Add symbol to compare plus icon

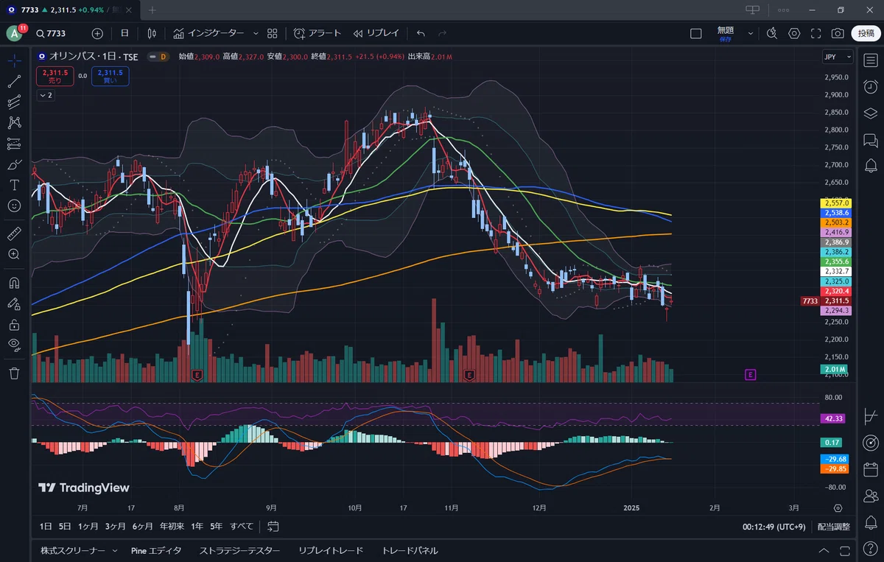point(97,33)
